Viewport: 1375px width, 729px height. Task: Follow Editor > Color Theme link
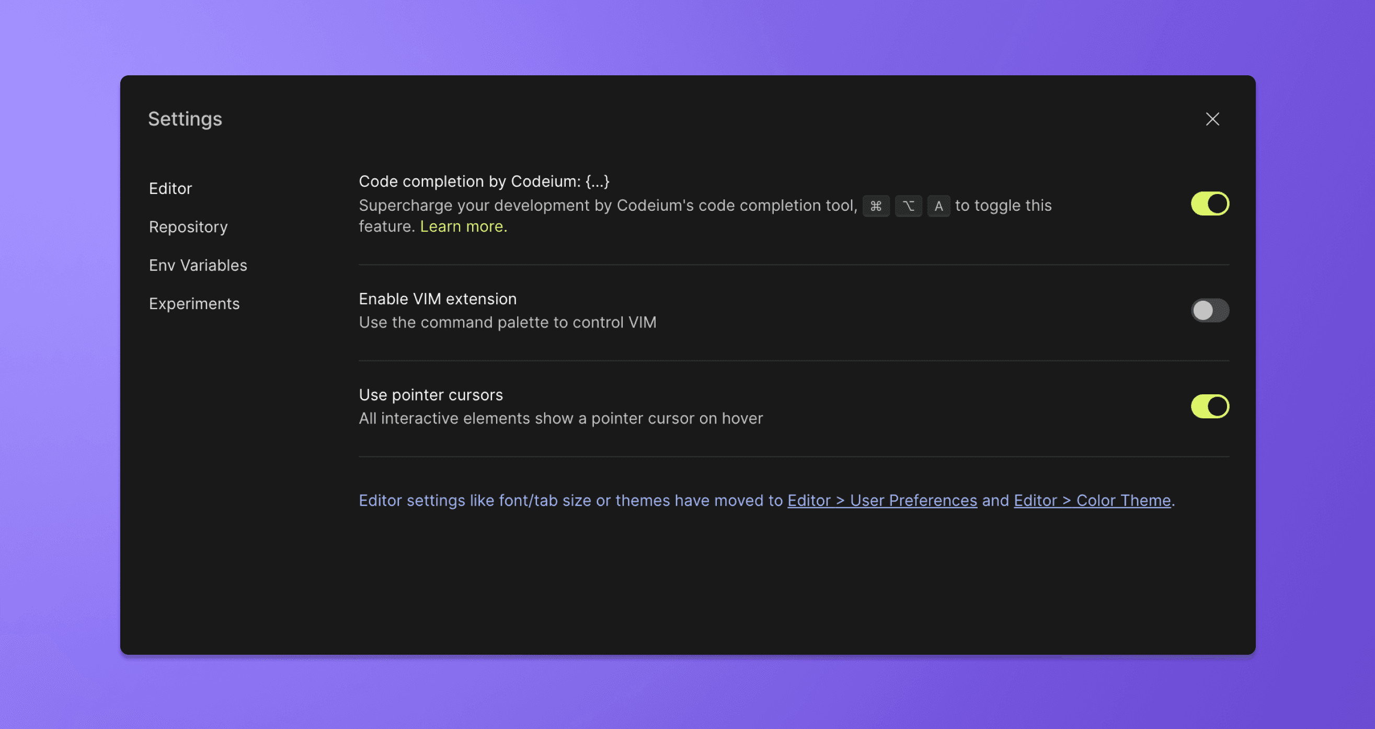tap(1092, 500)
